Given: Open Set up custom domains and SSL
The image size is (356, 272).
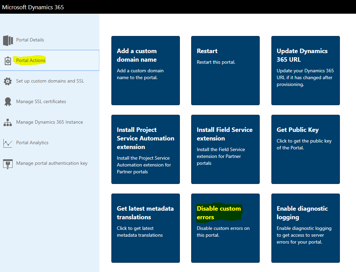Looking at the screenshot, I should coord(49,81).
